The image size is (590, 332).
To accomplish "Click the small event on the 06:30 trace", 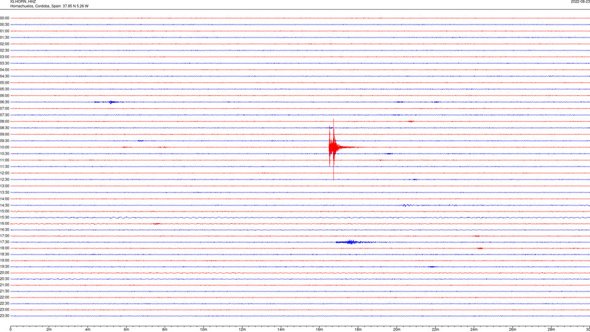I will coord(111,102).
